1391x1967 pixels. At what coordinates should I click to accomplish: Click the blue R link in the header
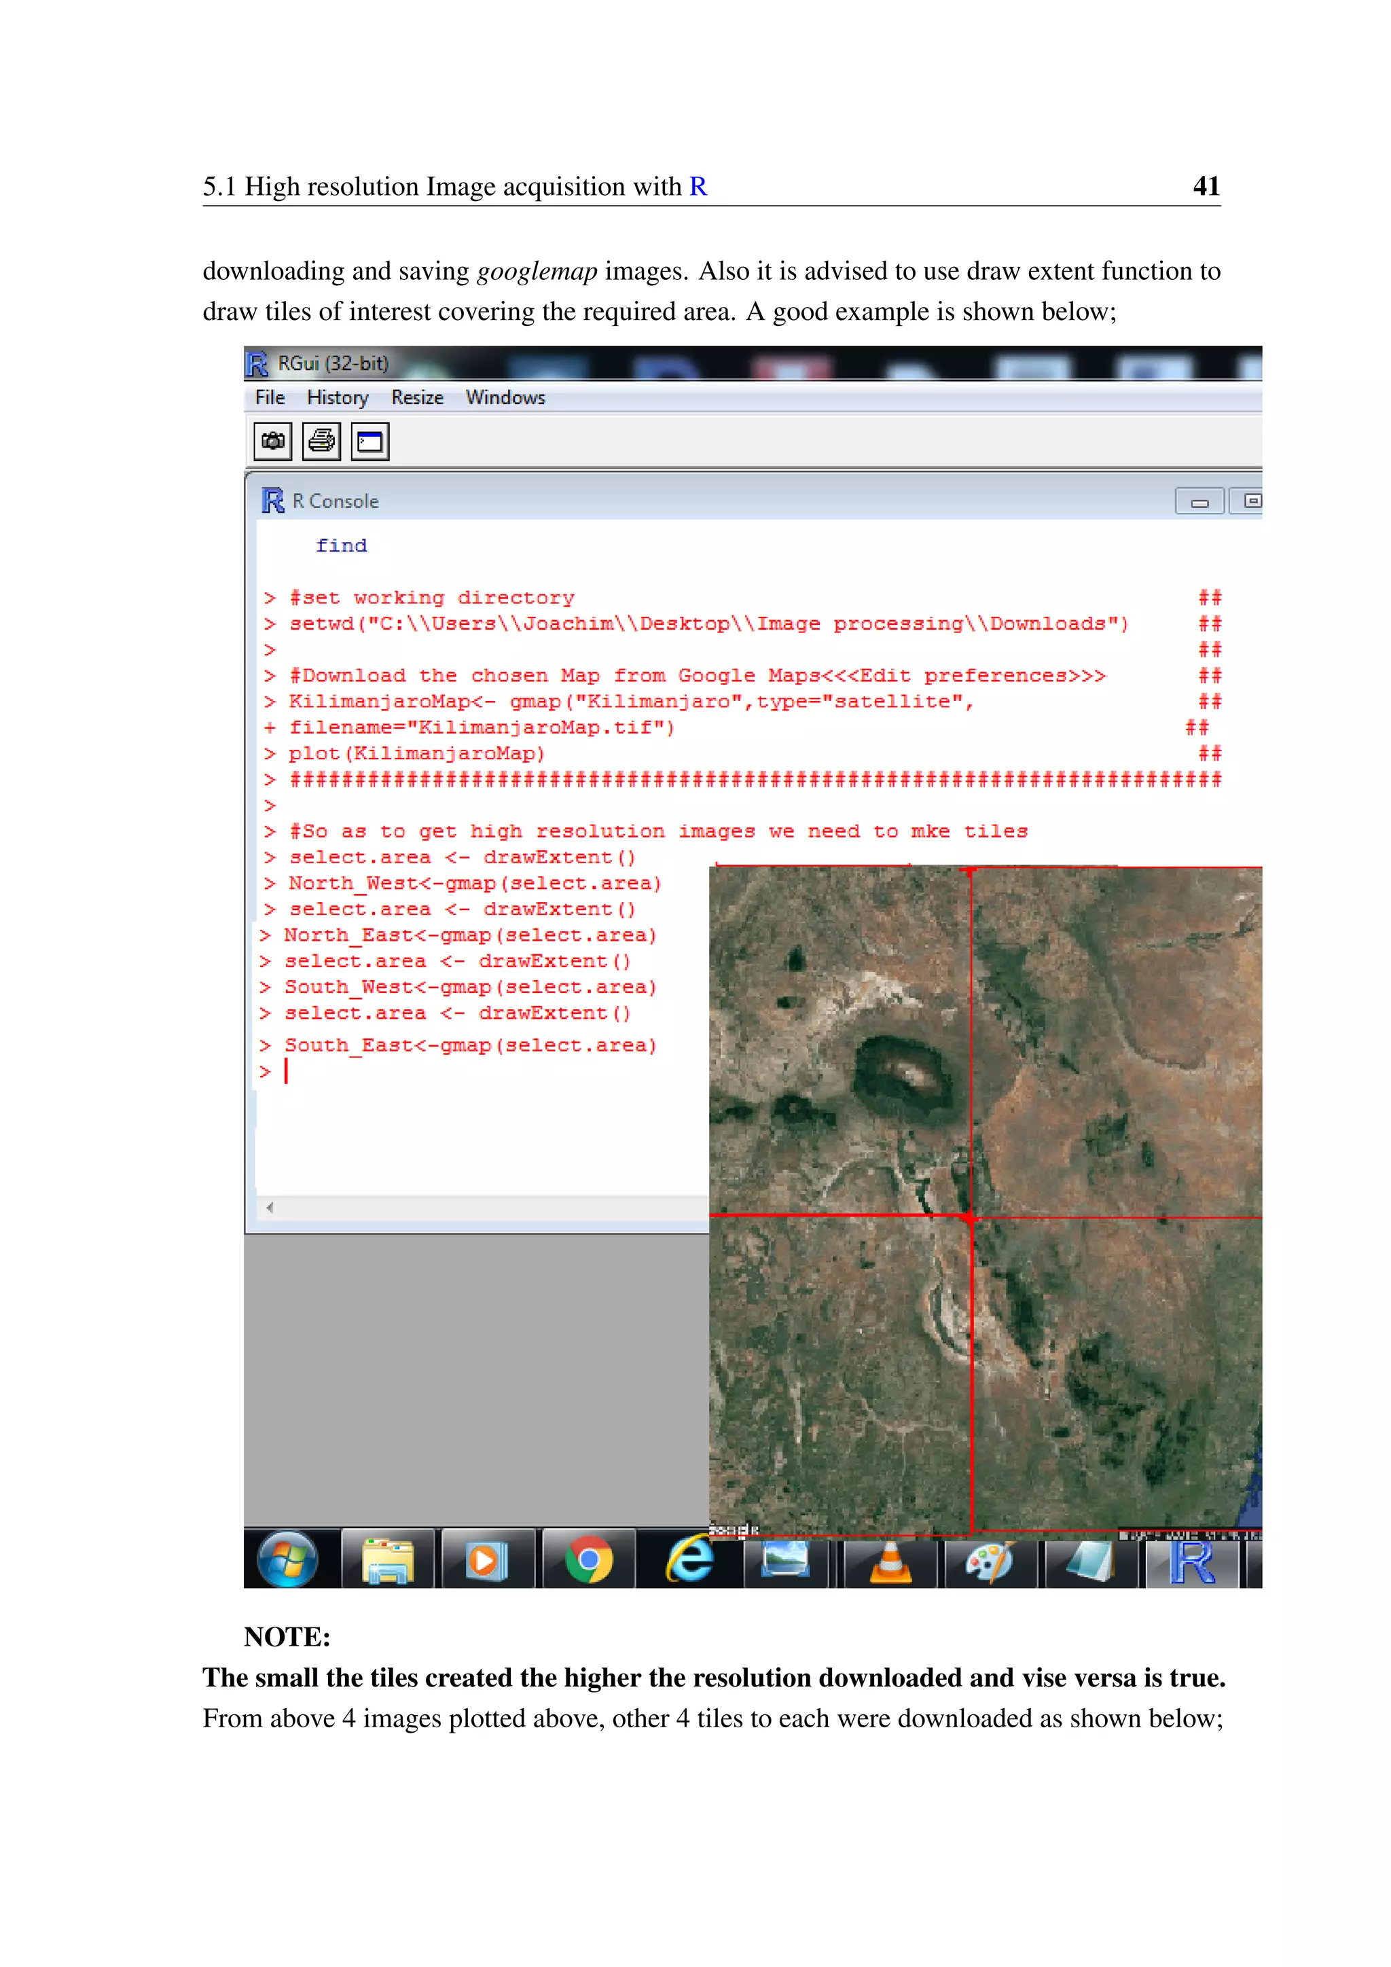point(698,187)
